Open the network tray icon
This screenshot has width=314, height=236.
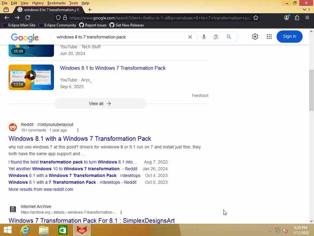278,230
